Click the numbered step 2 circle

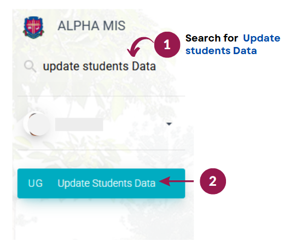pyautogui.click(x=213, y=181)
